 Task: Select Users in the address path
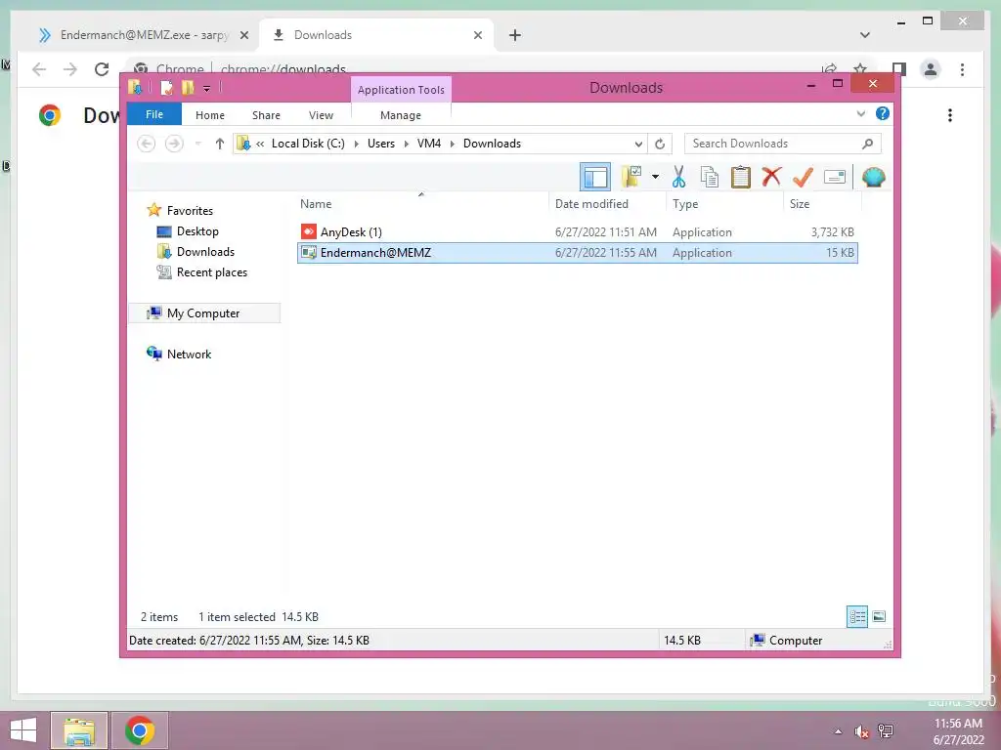click(381, 144)
